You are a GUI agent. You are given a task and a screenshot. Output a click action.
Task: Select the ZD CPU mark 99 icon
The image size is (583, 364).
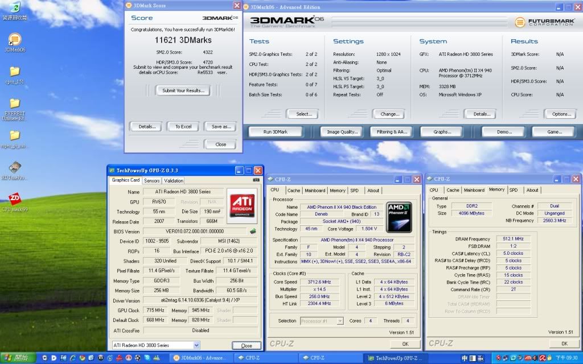click(x=14, y=202)
